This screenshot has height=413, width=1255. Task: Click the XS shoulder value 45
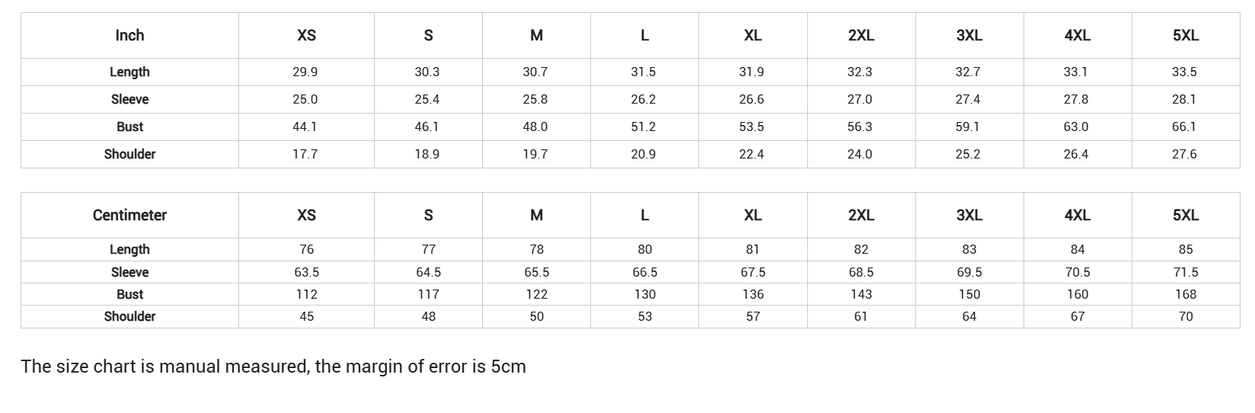coord(306,316)
